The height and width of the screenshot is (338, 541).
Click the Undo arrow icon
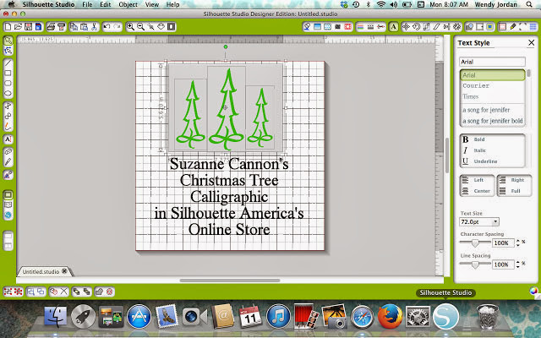107,27
